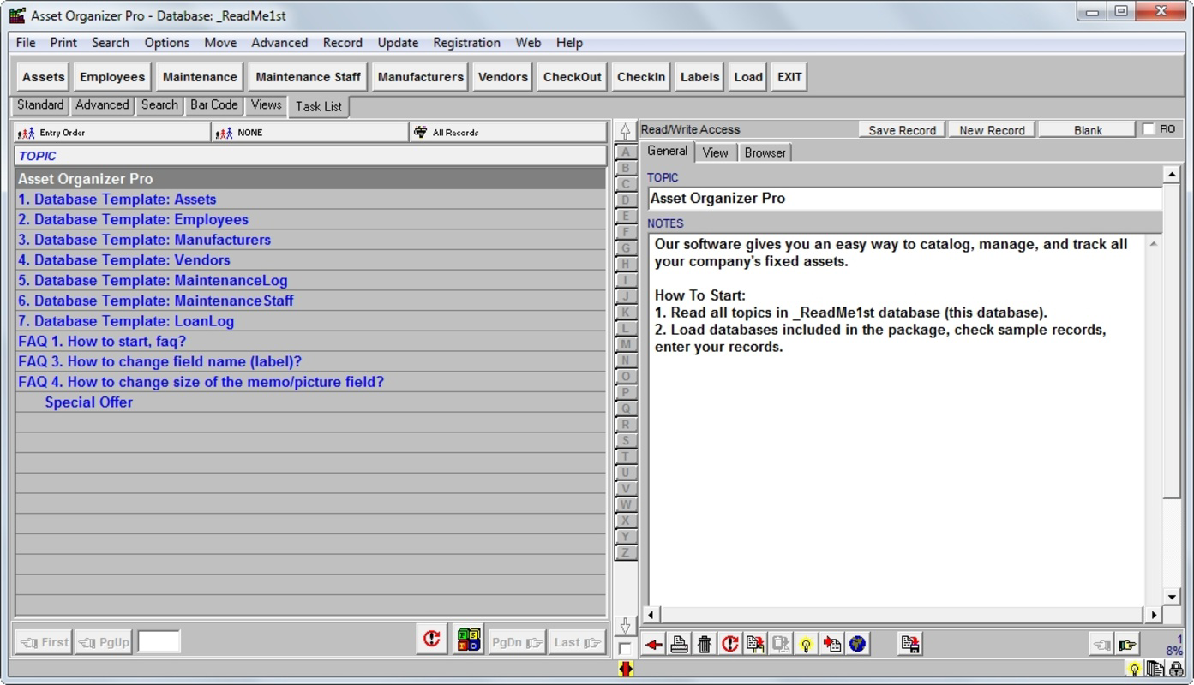Select '2. Database Template: Employees' row

pyautogui.click(x=310, y=220)
